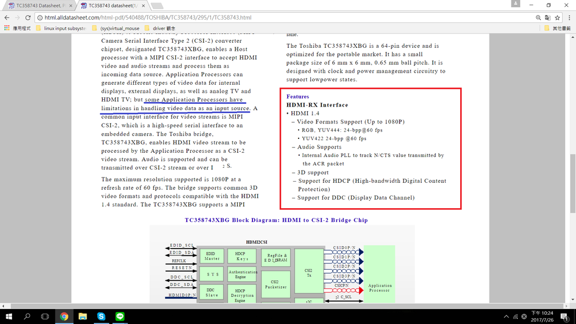Open the Apps grid in bookmarks bar
Image resolution: width=576 pixels, height=324 pixels.
(6, 28)
